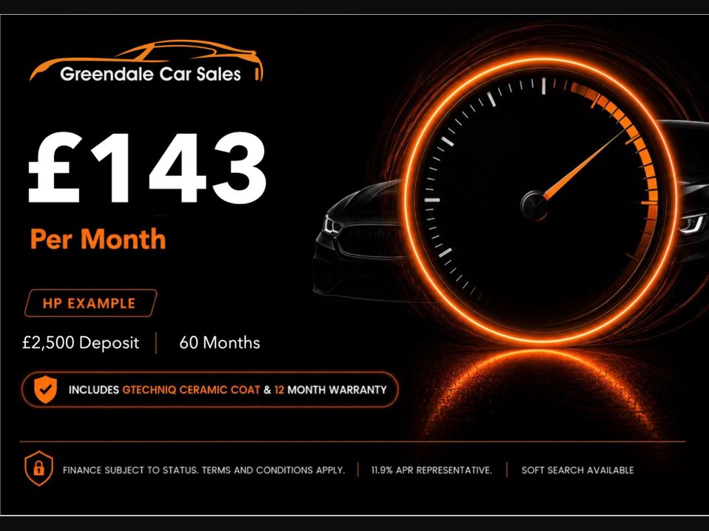Click the £2,500 Deposit text
709x531 pixels.
tap(81, 342)
